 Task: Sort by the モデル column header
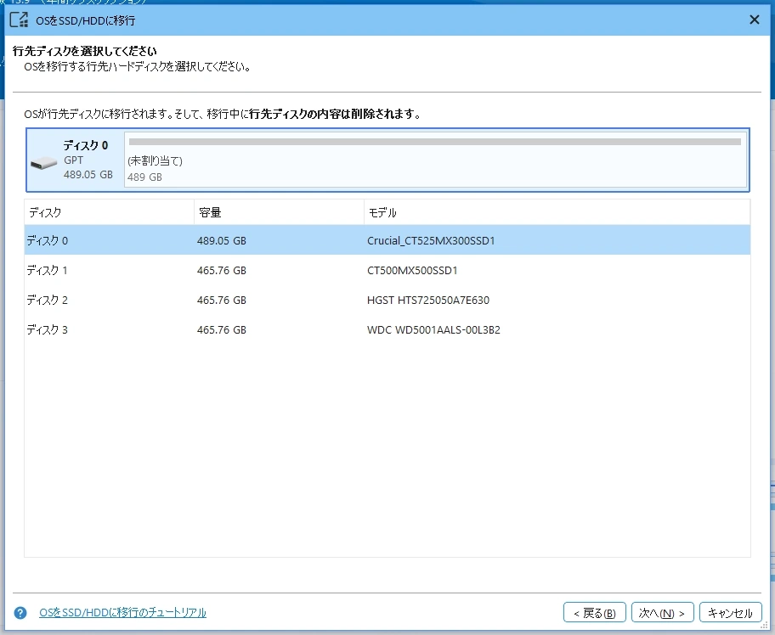[x=557, y=212]
